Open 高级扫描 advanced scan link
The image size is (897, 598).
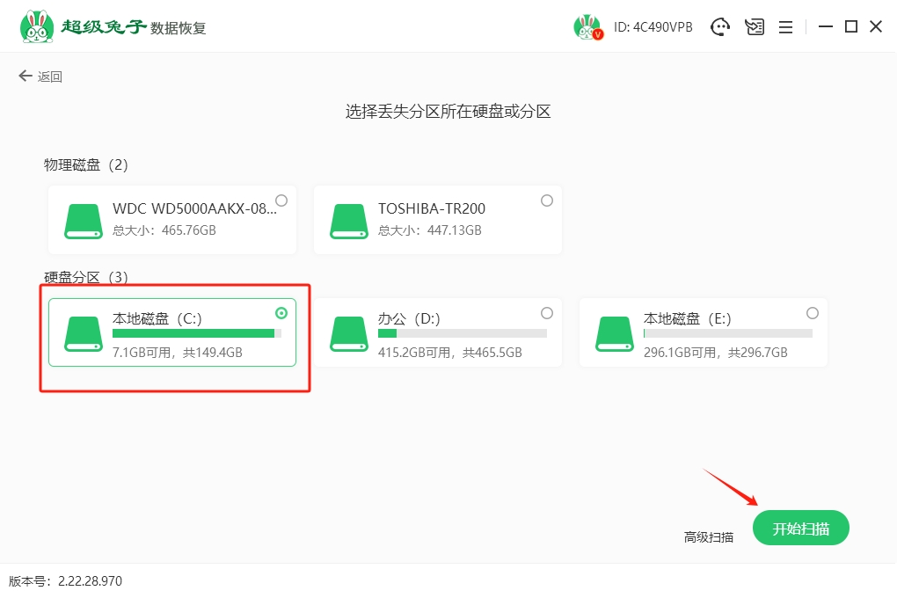click(709, 536)
